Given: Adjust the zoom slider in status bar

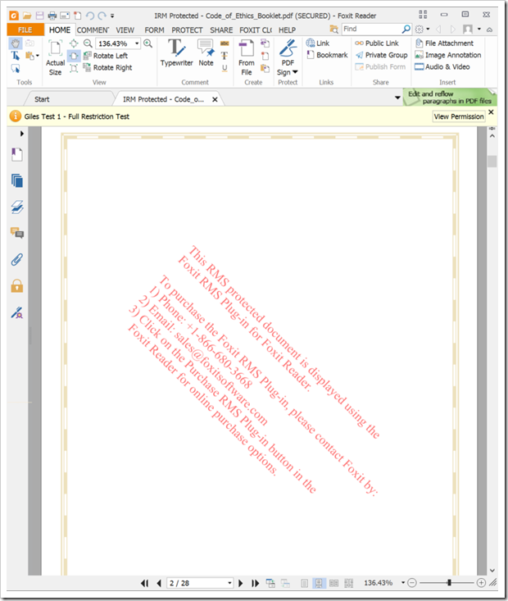Looking at the screenshot, I should click(449, 583).
